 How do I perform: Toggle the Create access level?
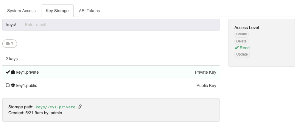pos(242,34)
